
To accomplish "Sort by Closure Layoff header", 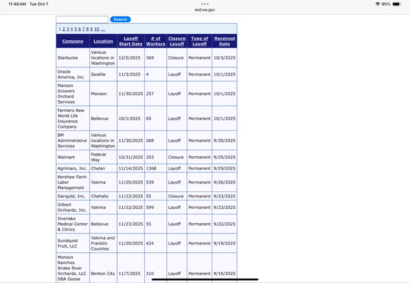I will click(177, 41).
